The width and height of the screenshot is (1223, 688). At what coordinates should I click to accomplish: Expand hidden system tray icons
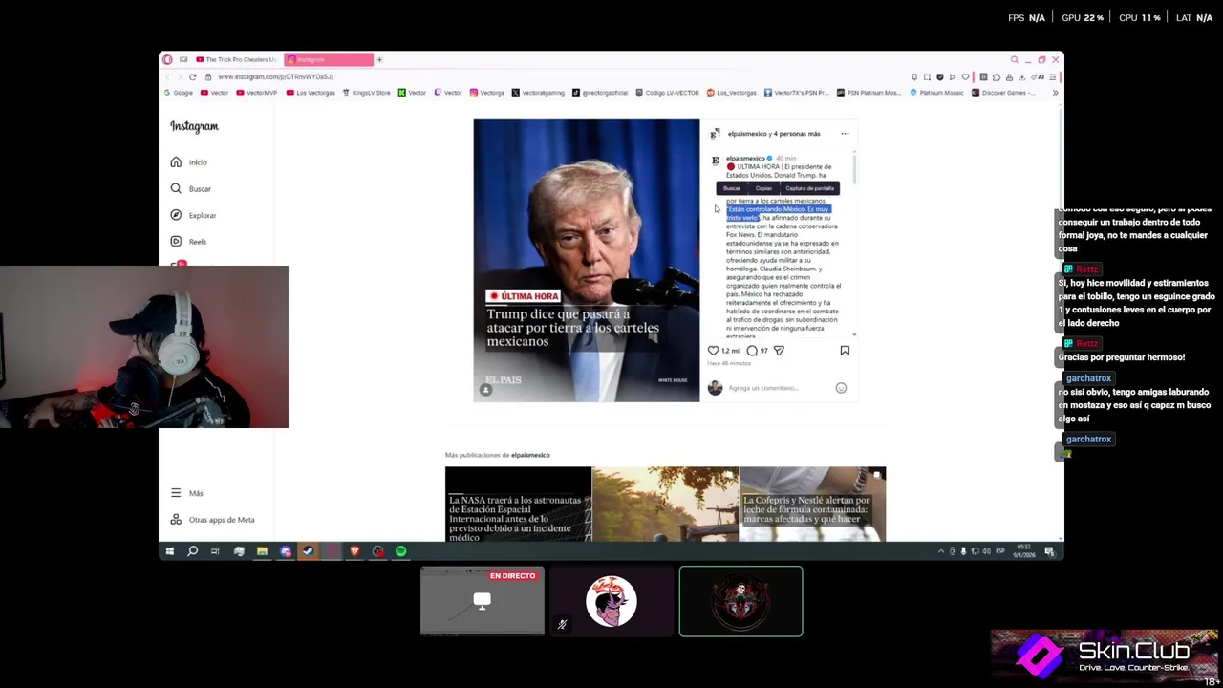940,551
